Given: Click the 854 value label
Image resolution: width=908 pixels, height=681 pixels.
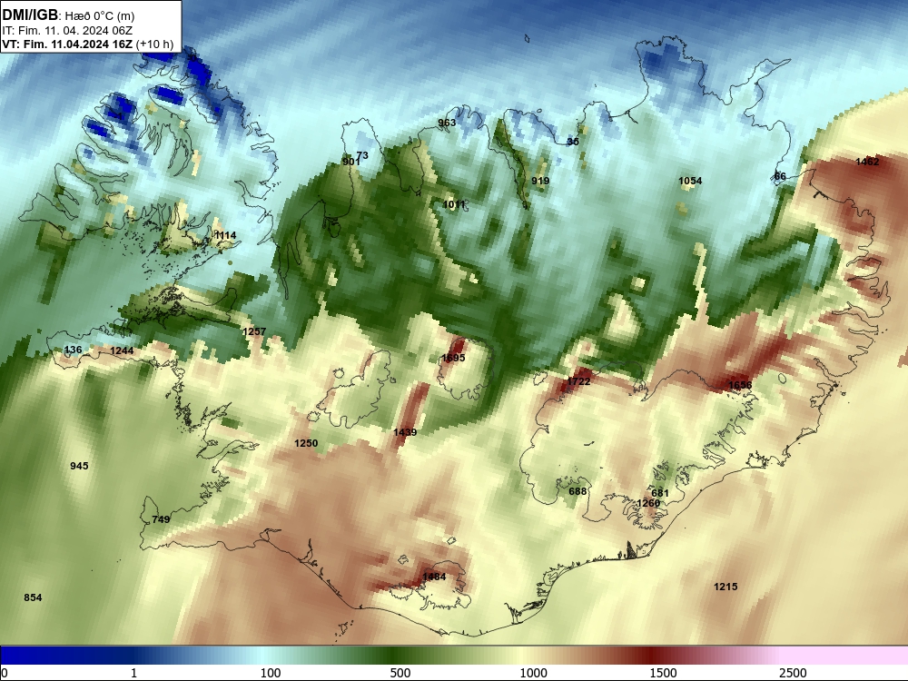Looking at the screenshot, I should [x=33, y=597].
